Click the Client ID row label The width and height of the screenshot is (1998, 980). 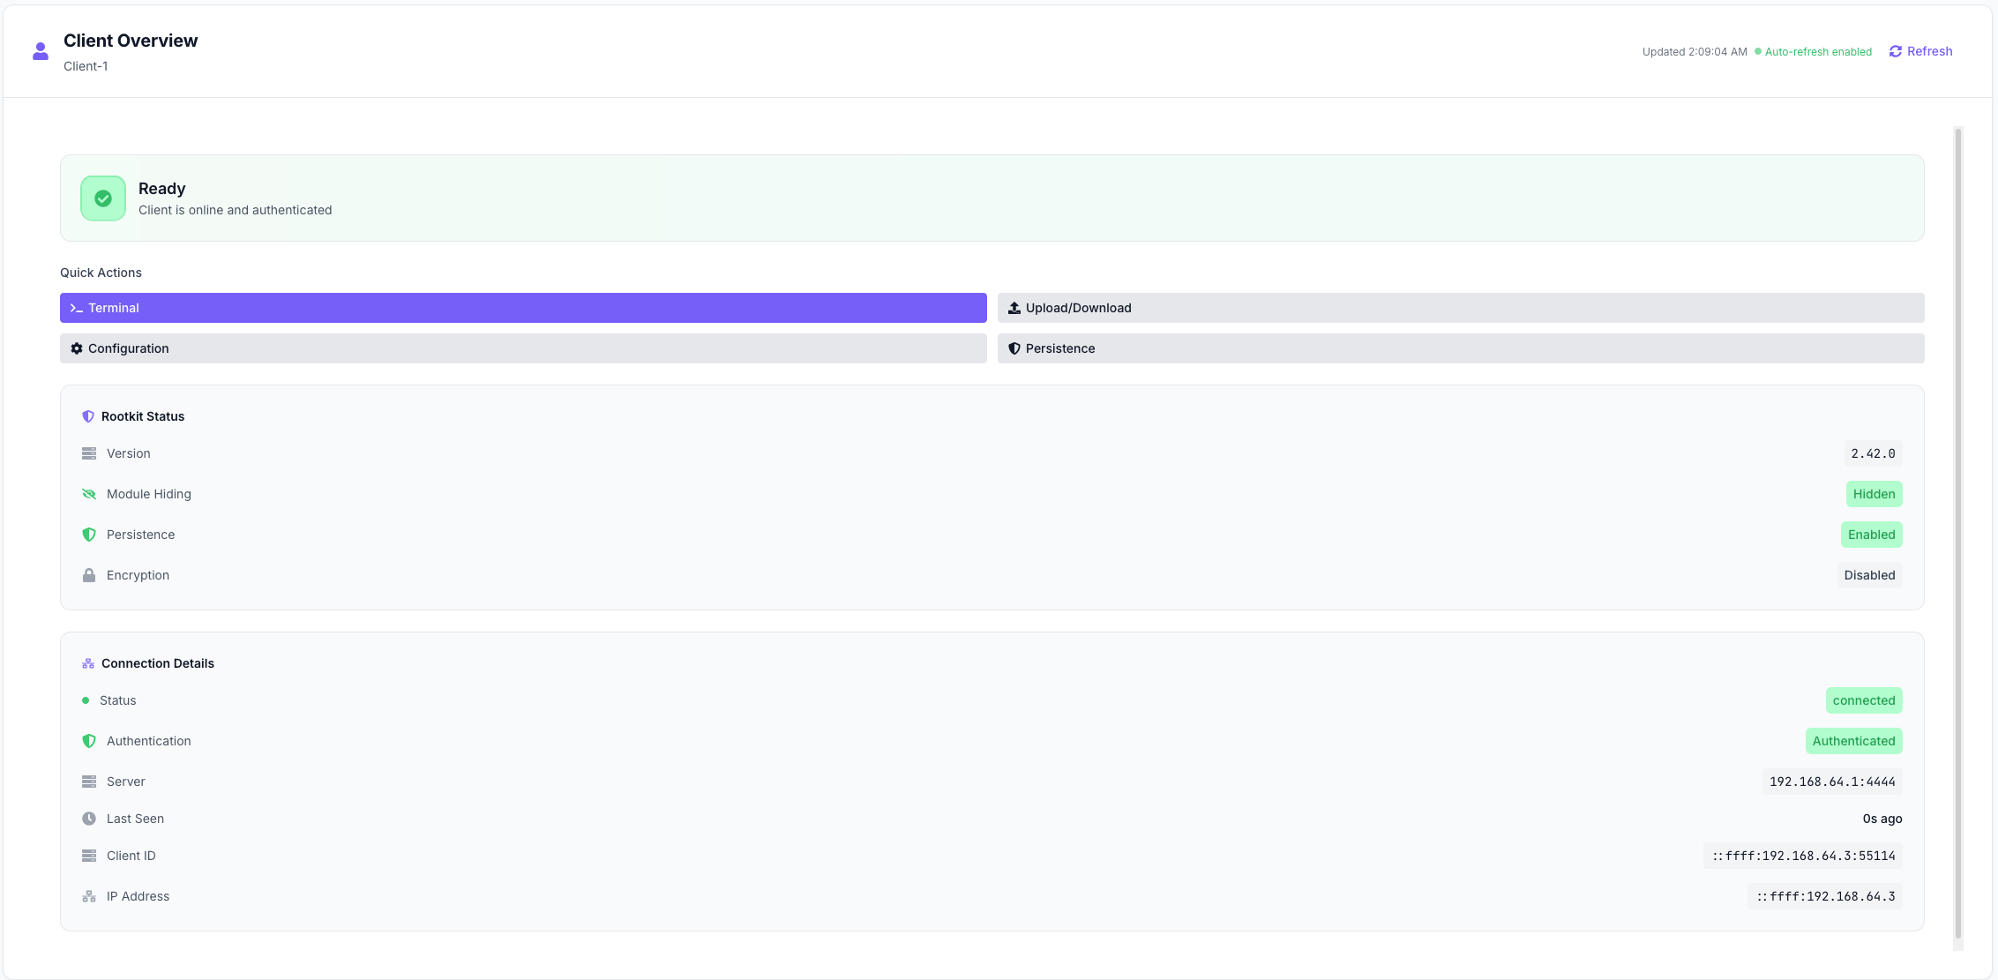(x=131, y=856)
